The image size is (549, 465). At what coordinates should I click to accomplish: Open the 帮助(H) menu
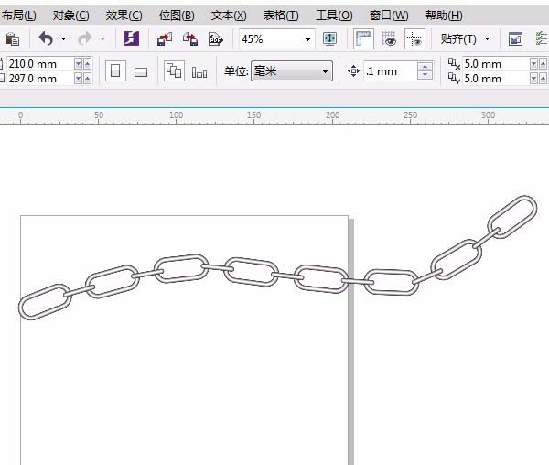click(444, 16)
